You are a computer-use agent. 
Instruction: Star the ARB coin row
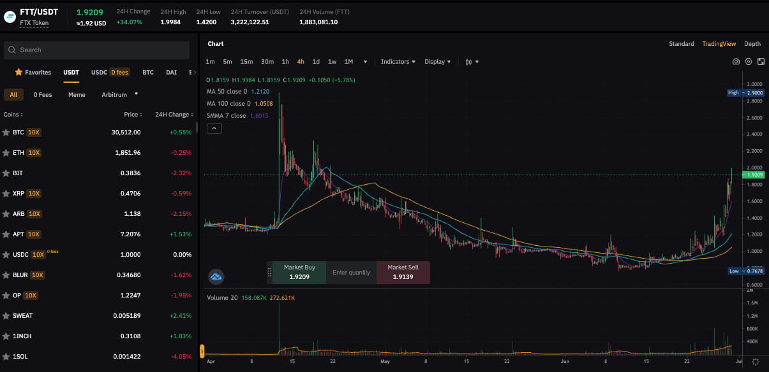coord(6,214)
